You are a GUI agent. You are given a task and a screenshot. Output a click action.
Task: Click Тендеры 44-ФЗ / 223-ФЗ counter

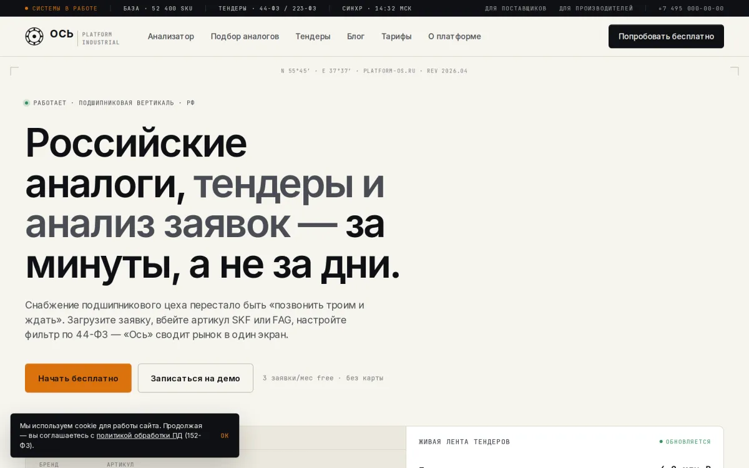[x=267, y=9]
